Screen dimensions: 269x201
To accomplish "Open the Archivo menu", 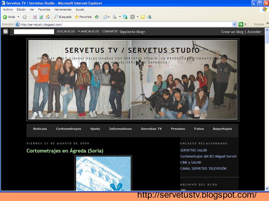I will (8, 9).
